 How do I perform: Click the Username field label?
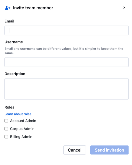click(x=14, y=42)
